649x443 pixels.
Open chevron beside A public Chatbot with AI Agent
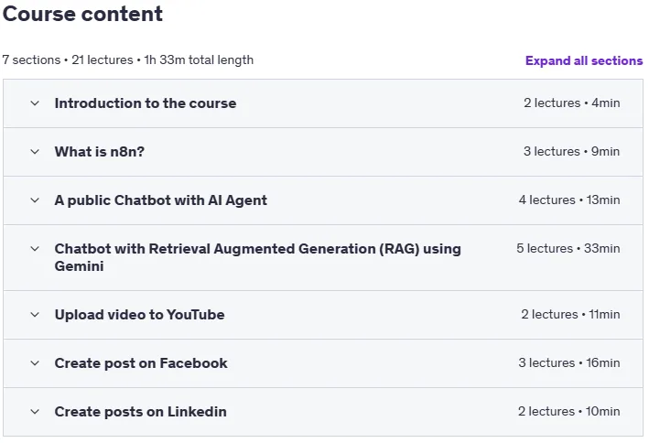click(35, 200)
